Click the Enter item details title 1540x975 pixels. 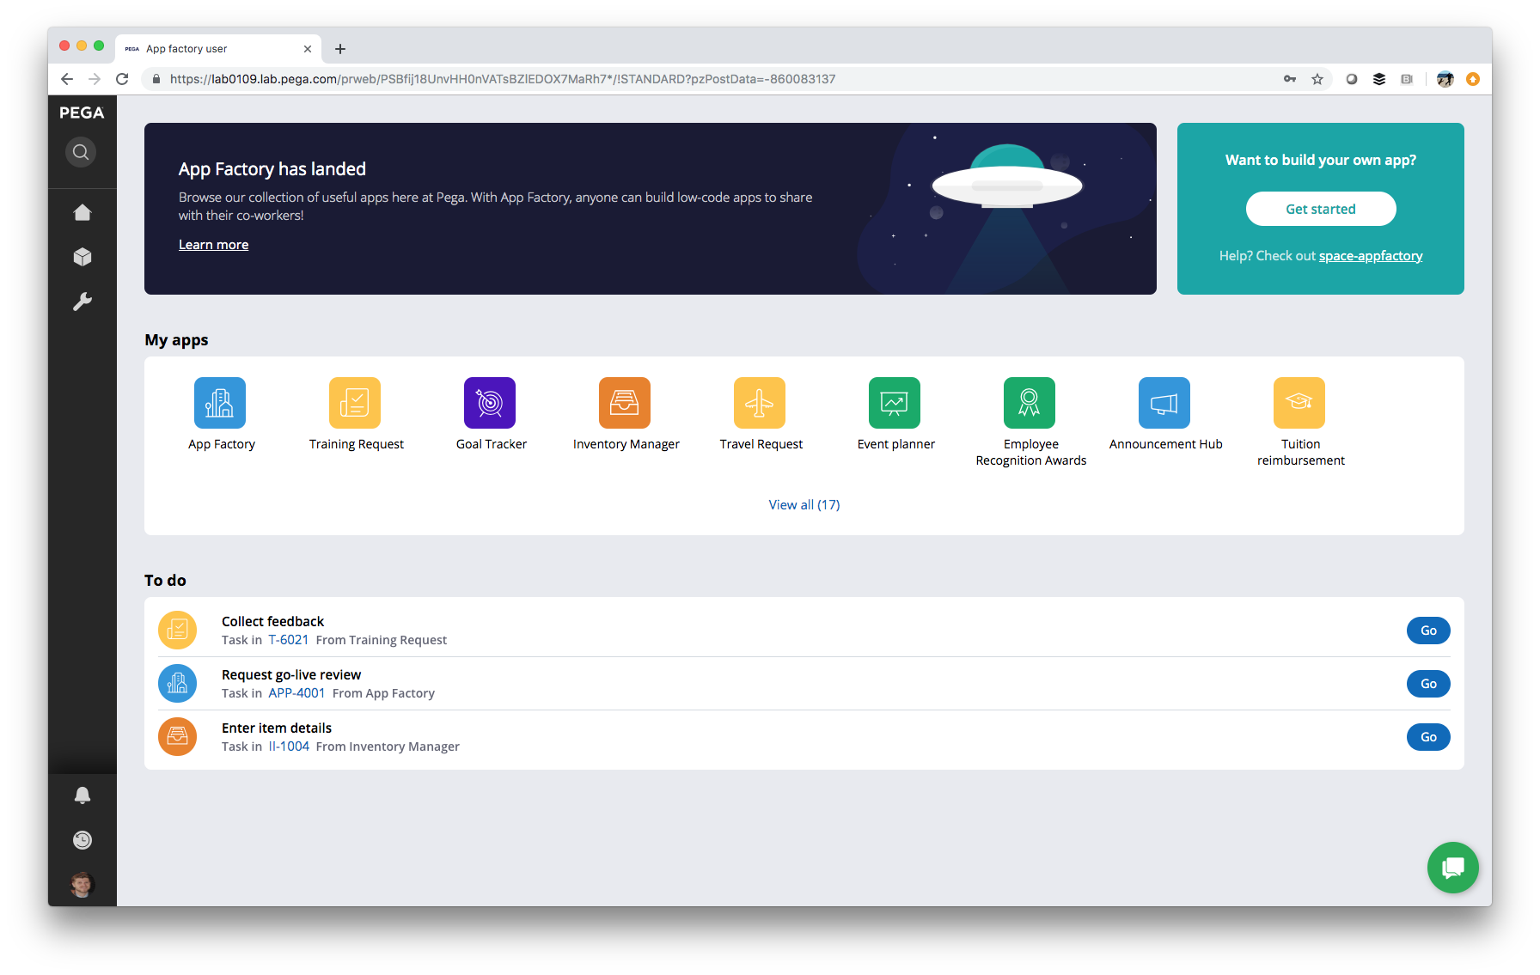point(277,728)
